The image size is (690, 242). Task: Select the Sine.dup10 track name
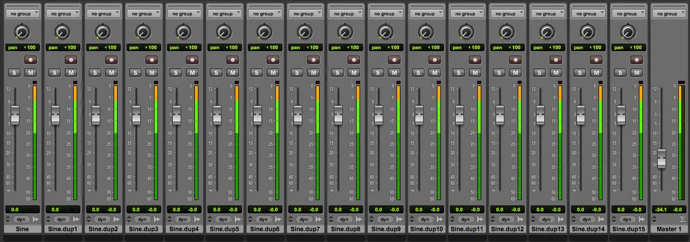426,230
